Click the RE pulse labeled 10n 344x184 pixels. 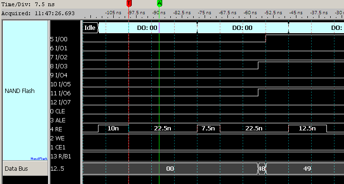click(113, 129)
